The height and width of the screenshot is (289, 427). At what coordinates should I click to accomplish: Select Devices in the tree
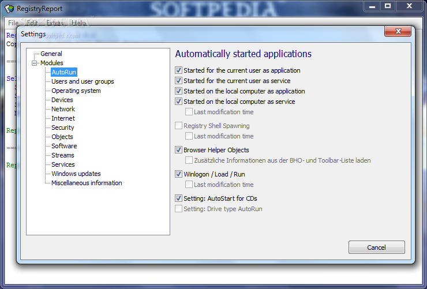coord(62,100)
